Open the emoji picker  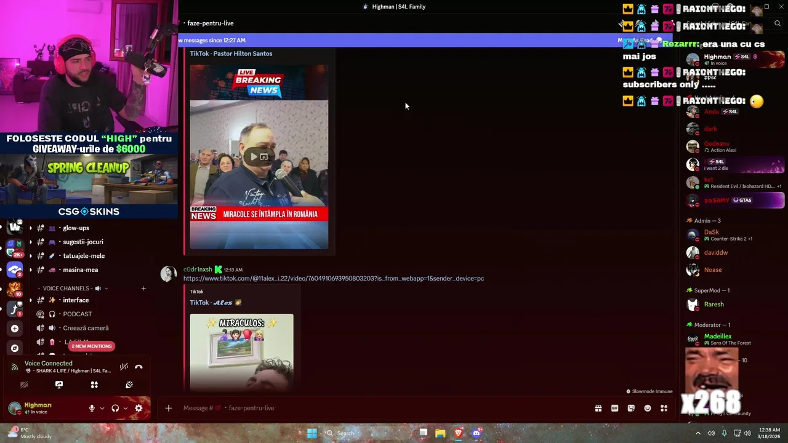pyautogui.click(x=648, y=408)
